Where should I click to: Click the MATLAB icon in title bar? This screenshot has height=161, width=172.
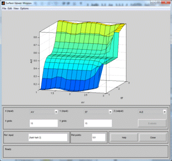[3, 3]
